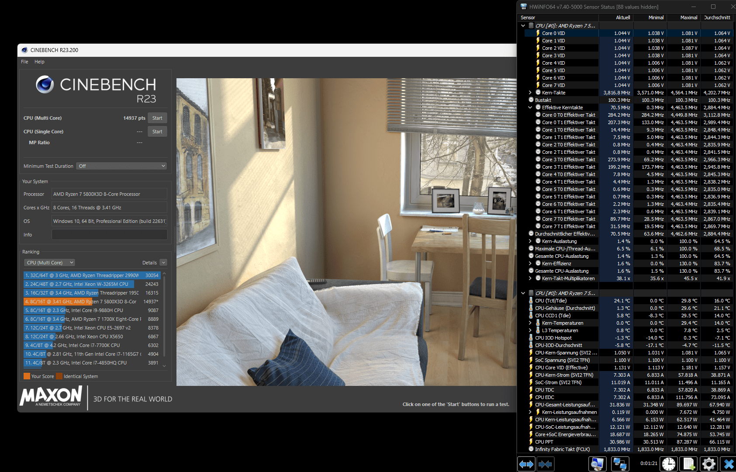Image resolution: width=736 pixels, height=472 pixels.
Task: Open CPU (Multi Core) ranking dropdown
Action: (49, 263)
